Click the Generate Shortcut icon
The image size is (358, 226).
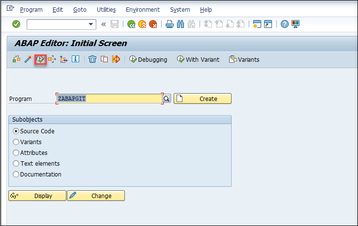(268, 24)
